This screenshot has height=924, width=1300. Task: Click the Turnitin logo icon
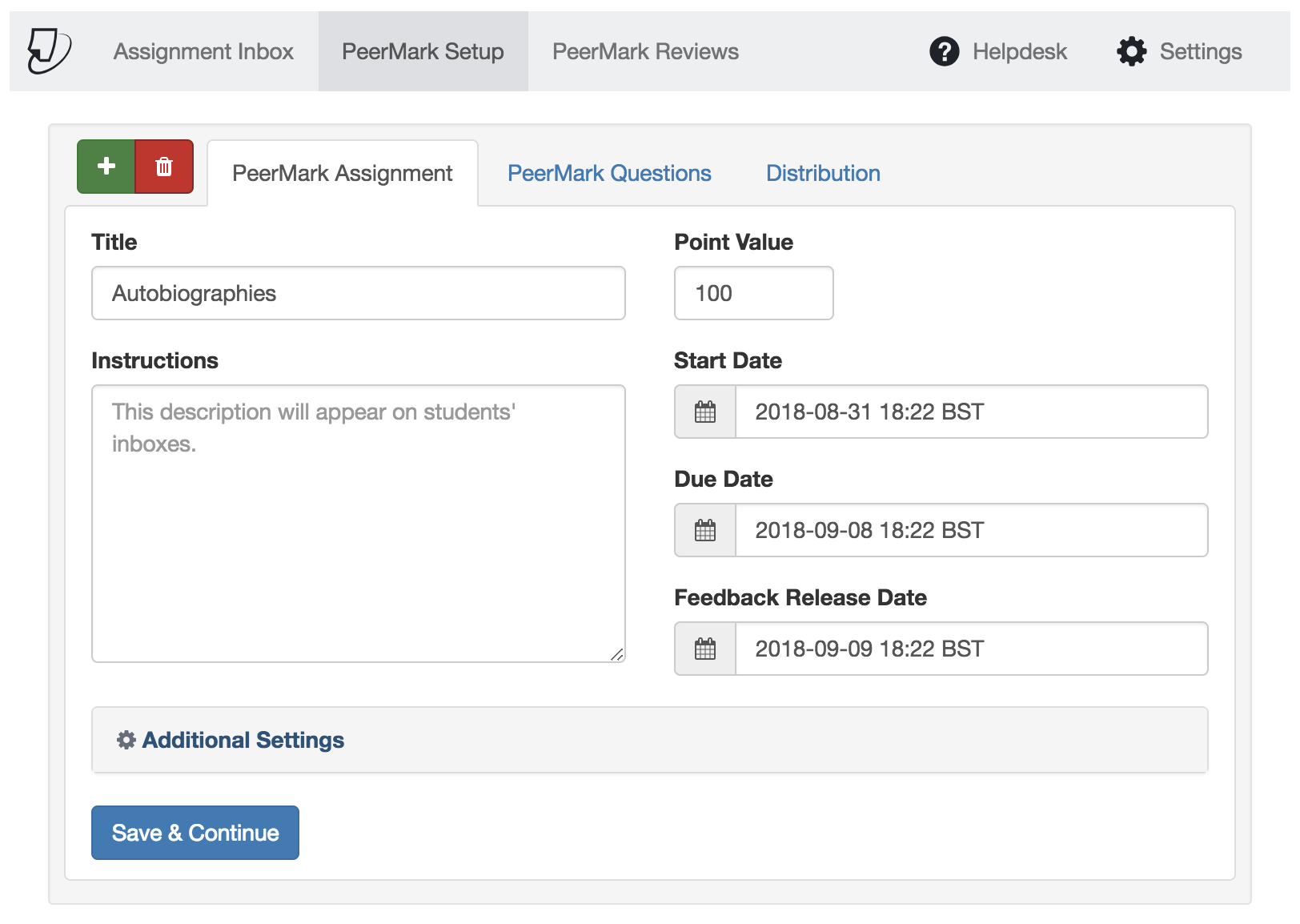[50, 50]
